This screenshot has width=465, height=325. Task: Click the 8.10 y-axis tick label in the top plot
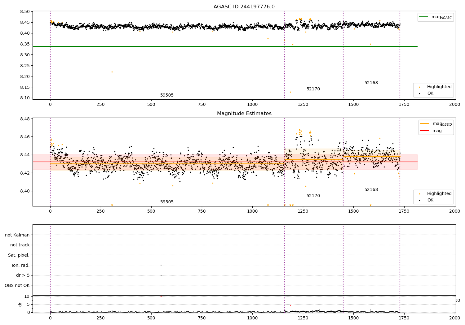click(25, 98)
